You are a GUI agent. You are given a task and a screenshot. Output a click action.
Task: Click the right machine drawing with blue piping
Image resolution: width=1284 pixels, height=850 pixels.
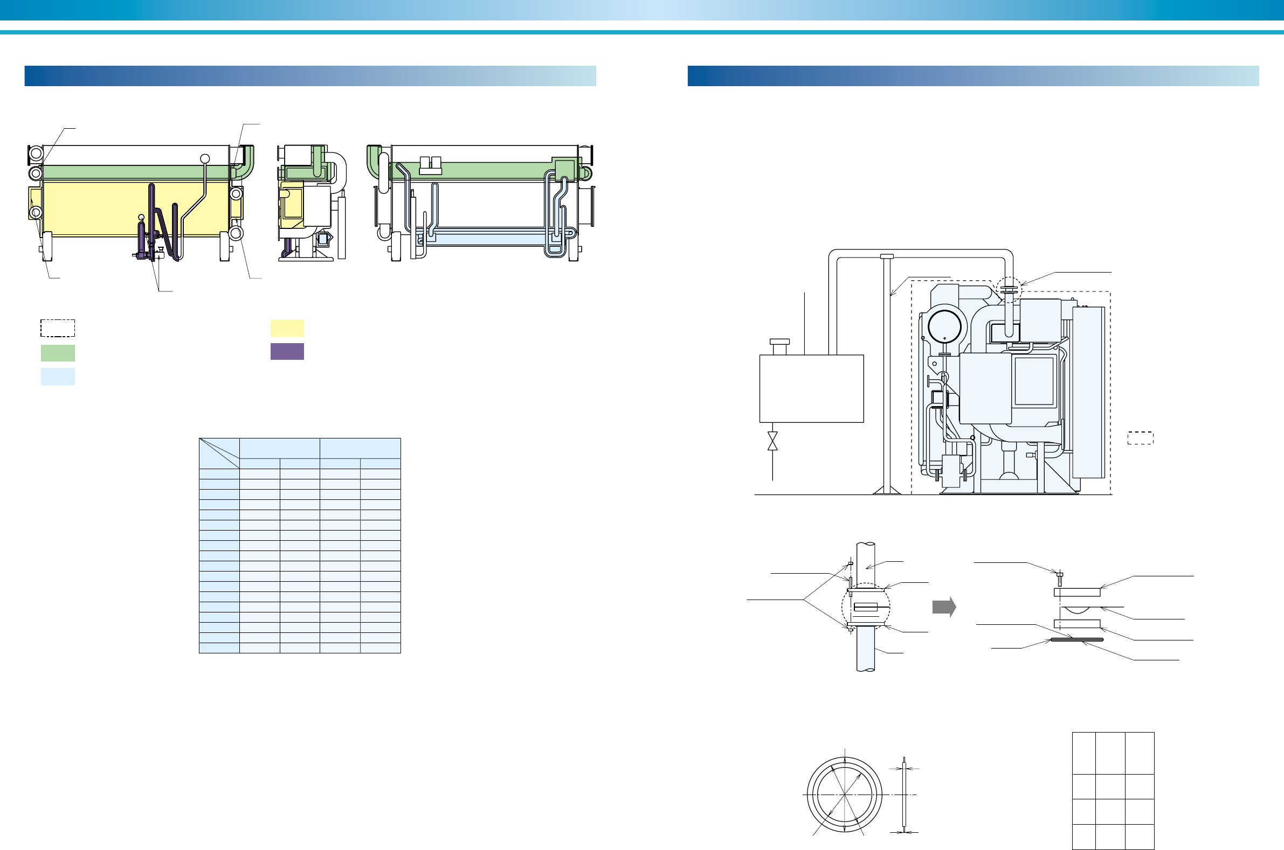pyautogui.click(x=480, y=203)
